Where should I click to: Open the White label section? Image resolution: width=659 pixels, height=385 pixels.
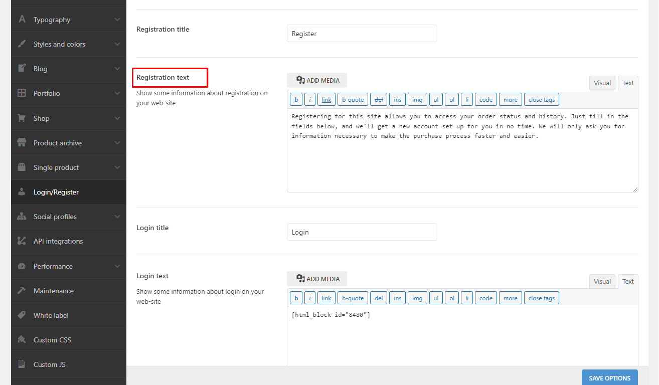point(69,315)
